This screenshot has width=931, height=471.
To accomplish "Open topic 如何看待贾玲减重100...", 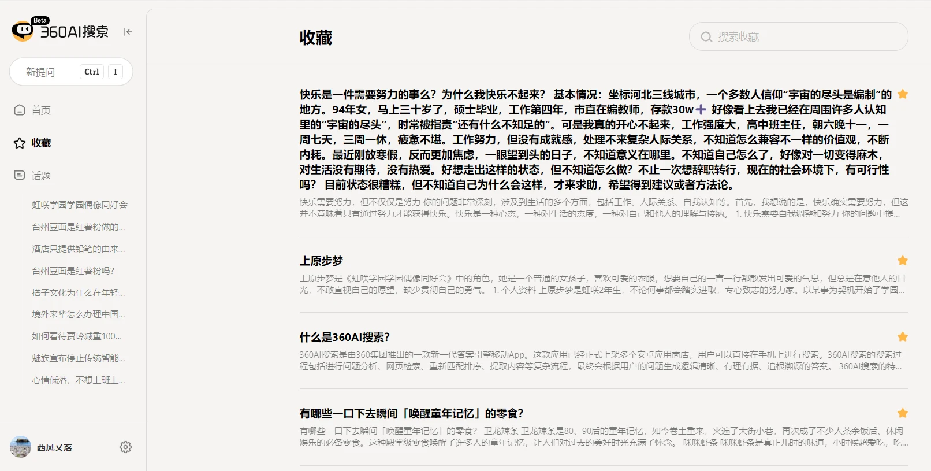I will coord(77,336).
